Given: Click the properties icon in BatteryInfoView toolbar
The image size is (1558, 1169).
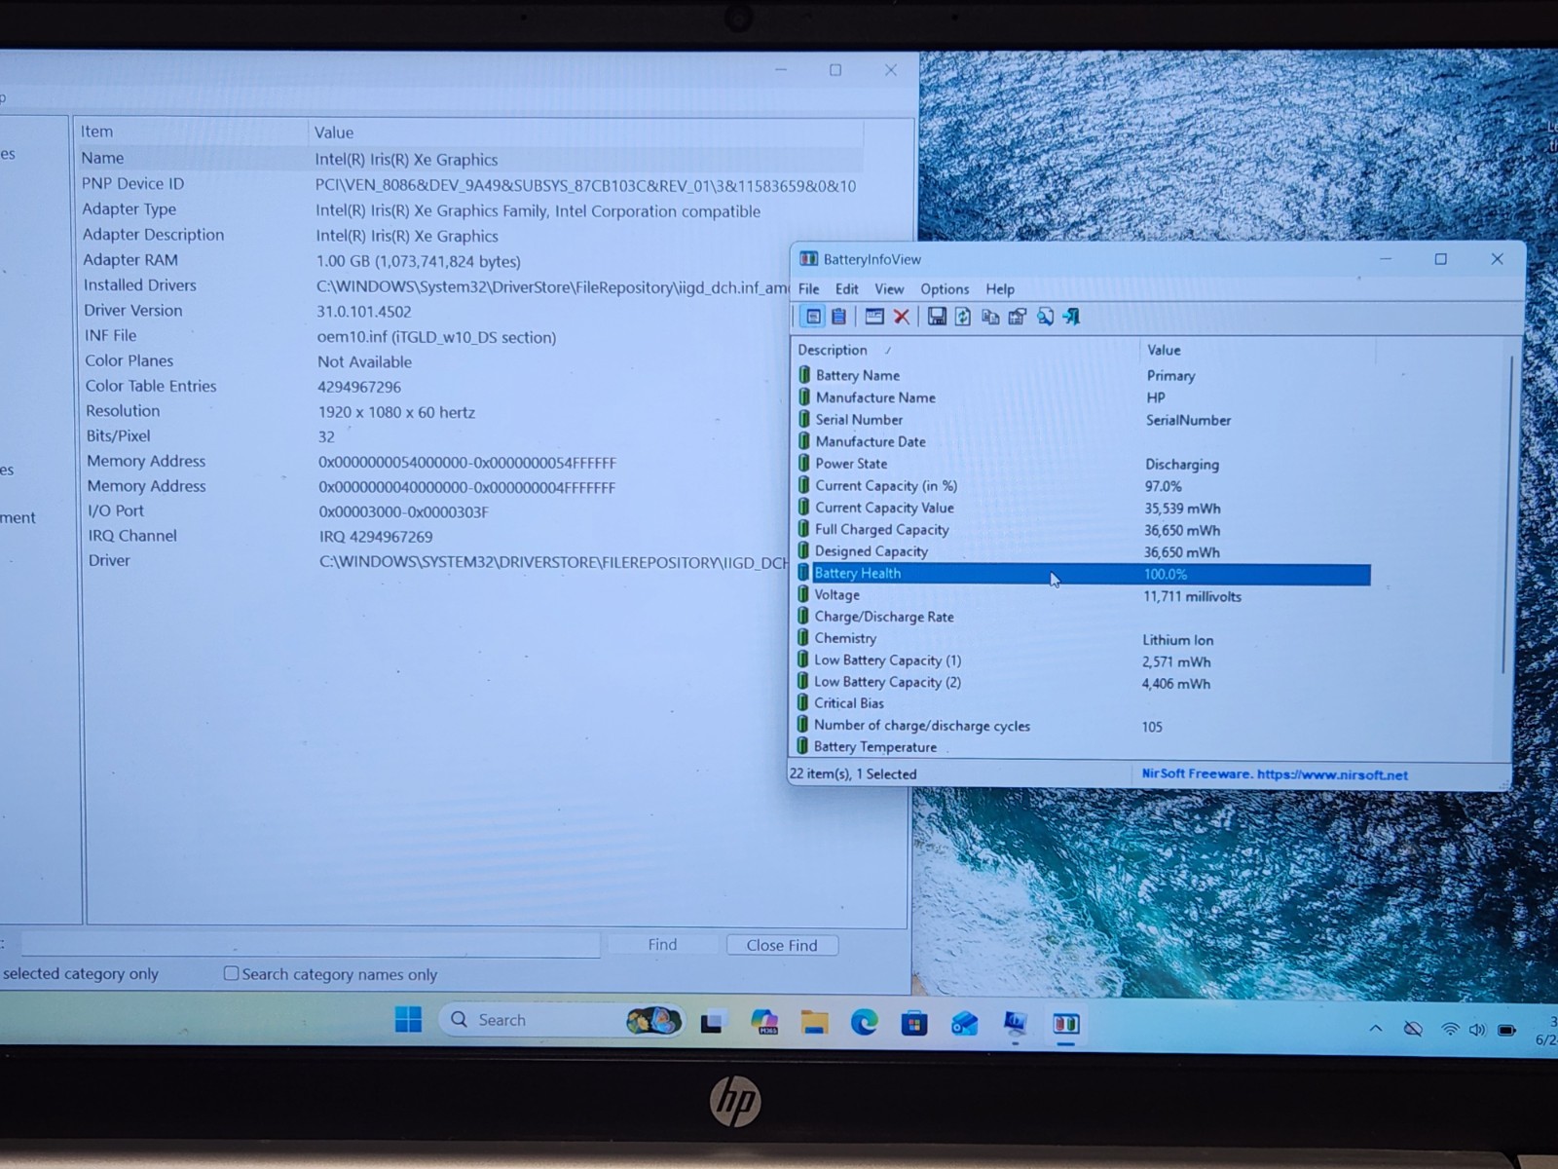Looking at the screenshot, I should 1018,317.
